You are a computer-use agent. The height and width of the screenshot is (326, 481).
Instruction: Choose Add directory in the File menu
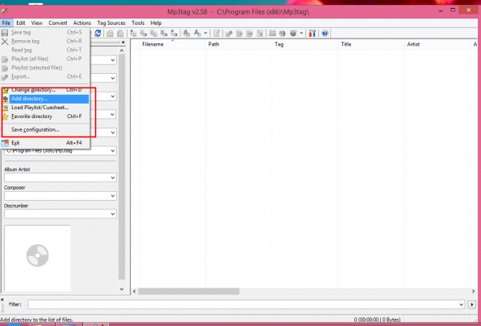pyautogui.click(x=29, y=99)
